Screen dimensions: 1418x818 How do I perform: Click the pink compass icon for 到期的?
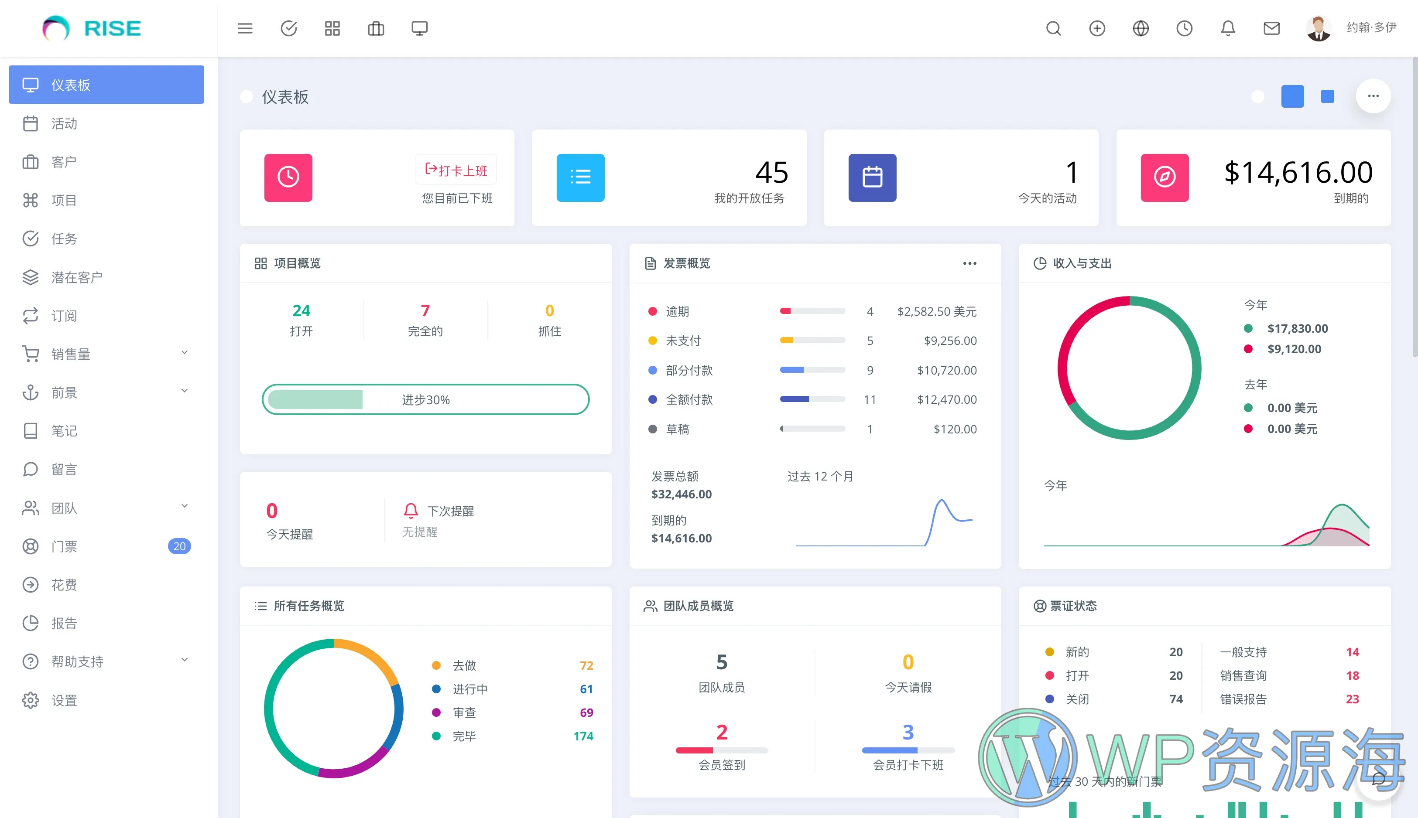tap(1165, 177)
